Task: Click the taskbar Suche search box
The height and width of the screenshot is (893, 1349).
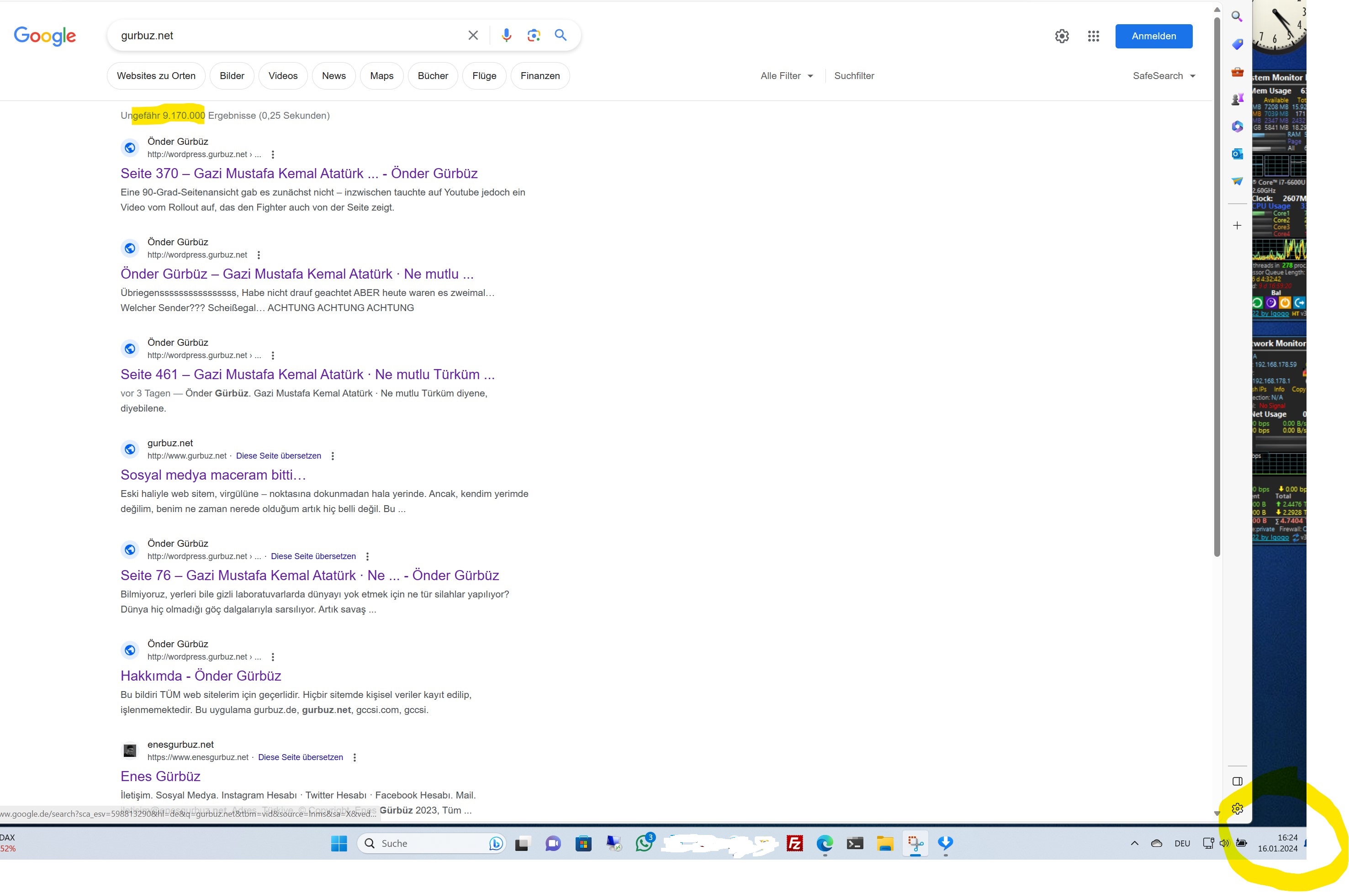Action: (x=431, y=844)
